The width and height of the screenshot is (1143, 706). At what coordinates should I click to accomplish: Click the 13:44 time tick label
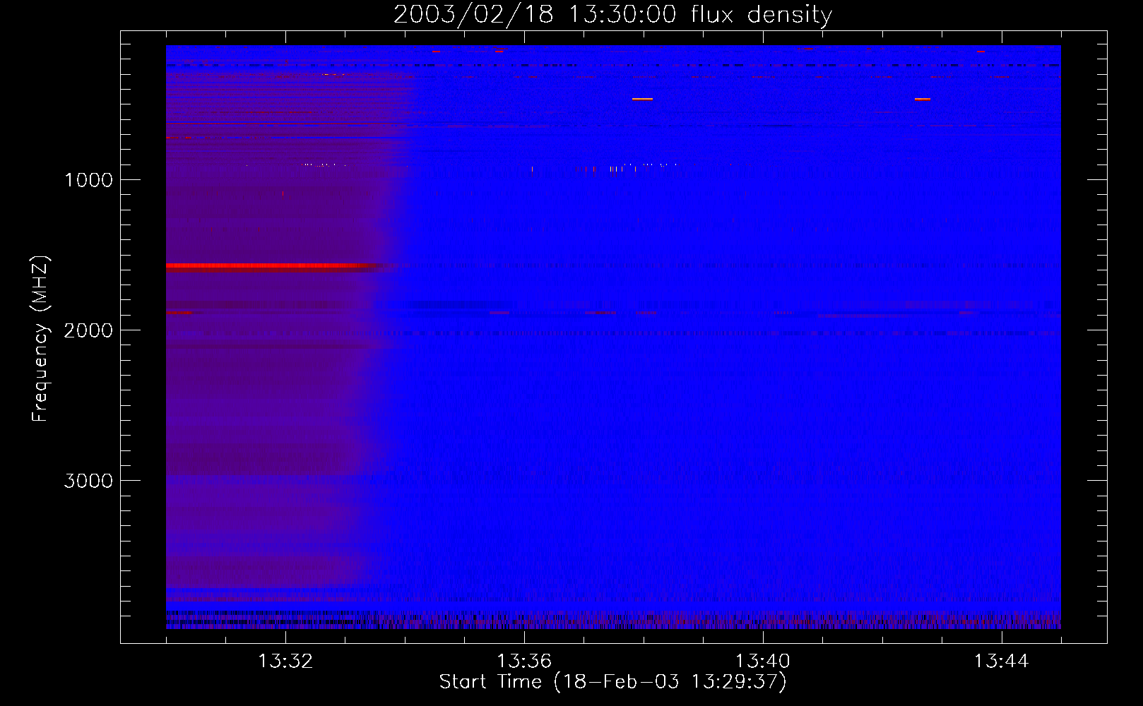tap(1002, 662)
